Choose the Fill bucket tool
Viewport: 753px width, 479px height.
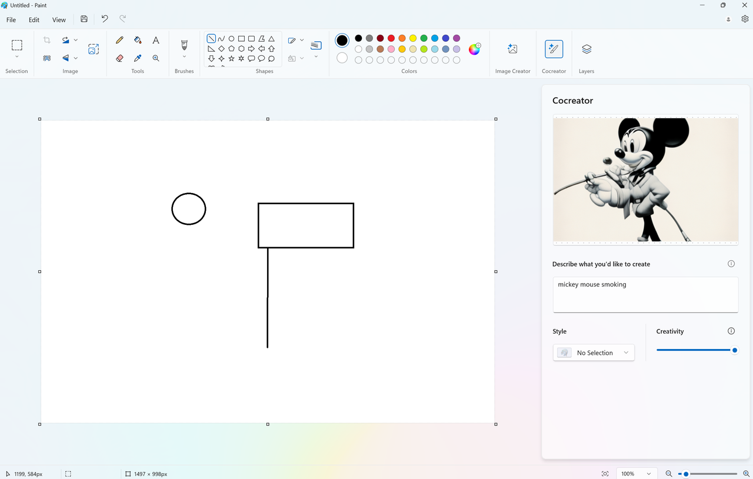(138, 40)
